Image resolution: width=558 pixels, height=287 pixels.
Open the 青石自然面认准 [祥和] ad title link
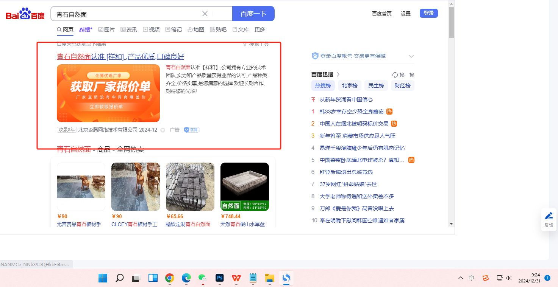coord(120,57)
